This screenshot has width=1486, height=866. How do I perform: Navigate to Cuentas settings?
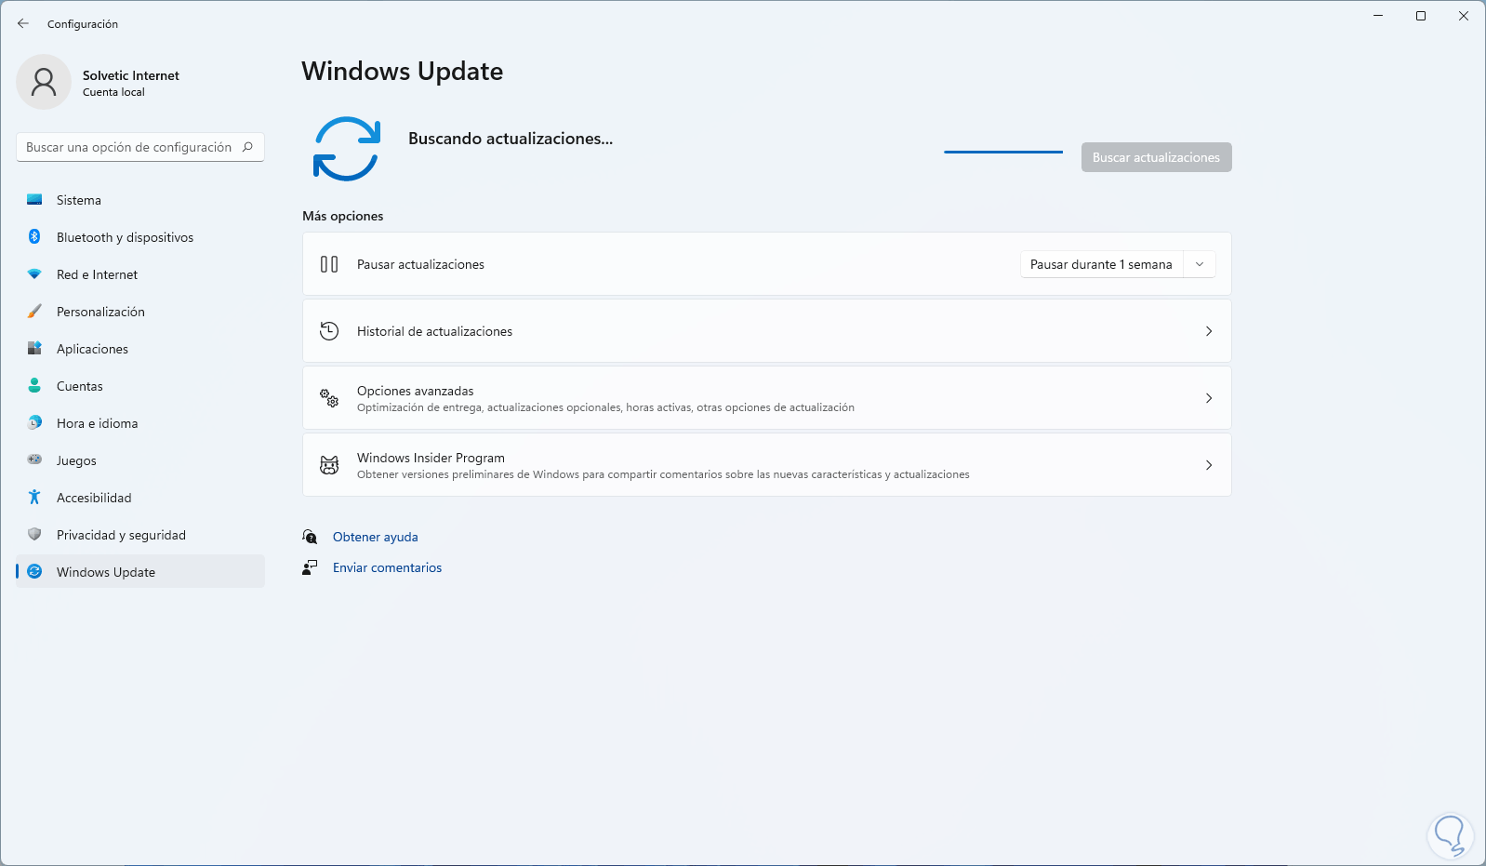coord(140,386)
